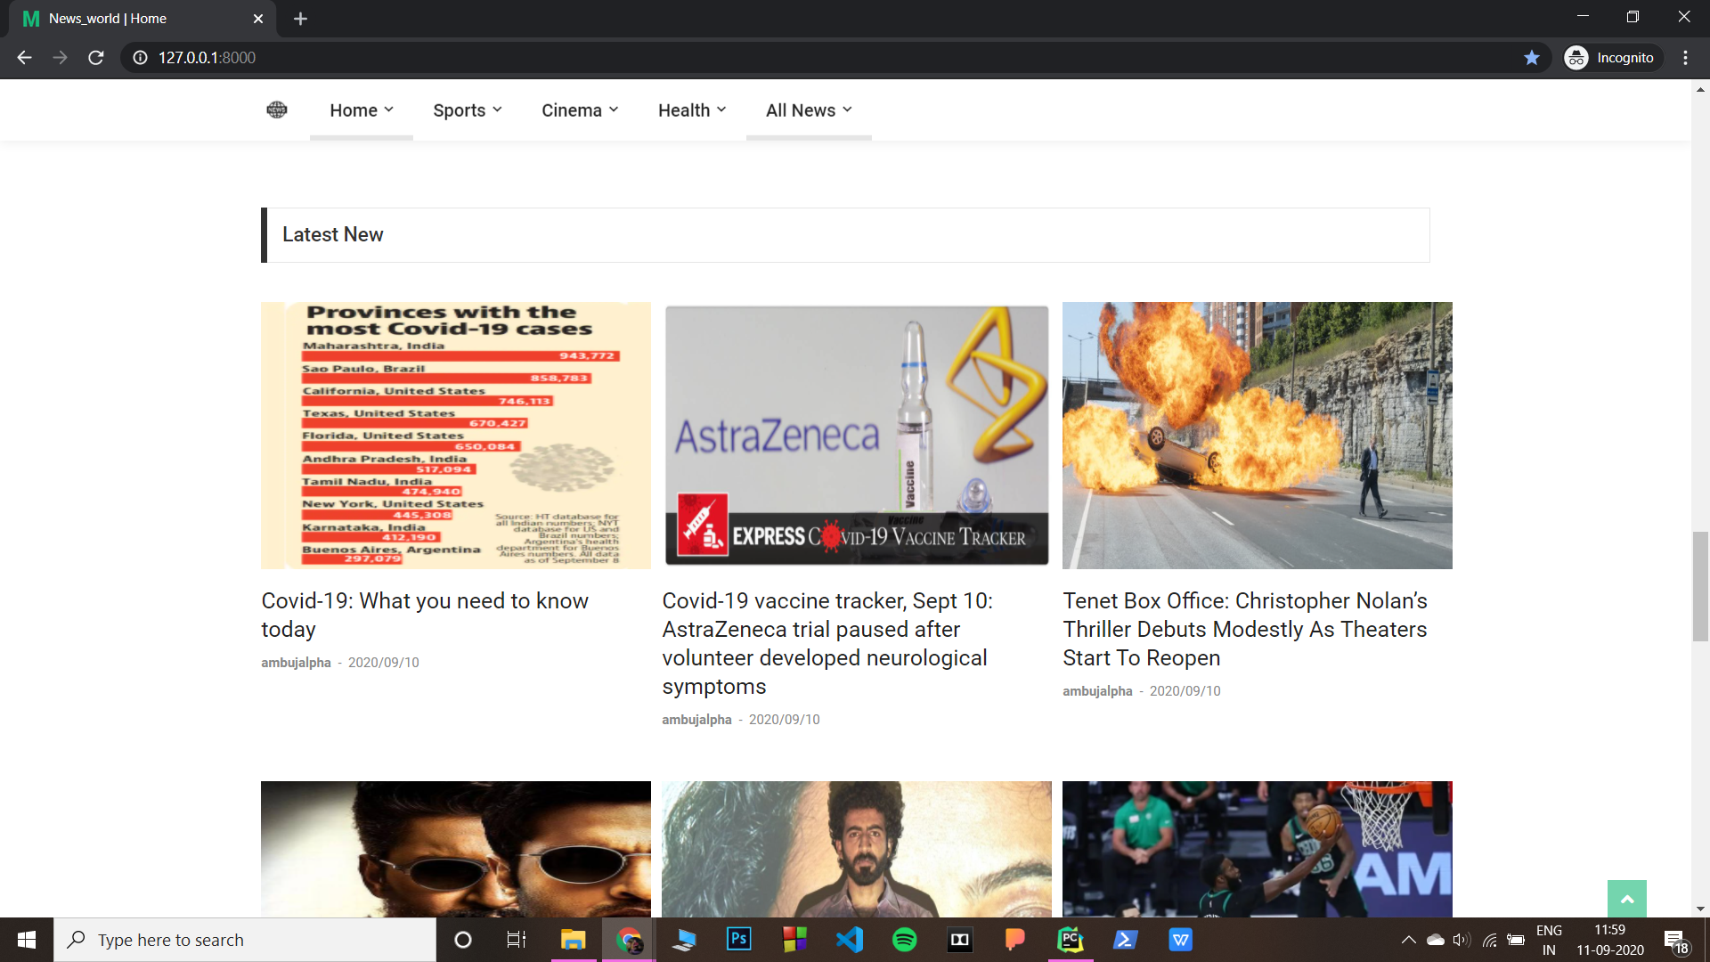Switch to Chrome in the taskbar

(630, 940)
